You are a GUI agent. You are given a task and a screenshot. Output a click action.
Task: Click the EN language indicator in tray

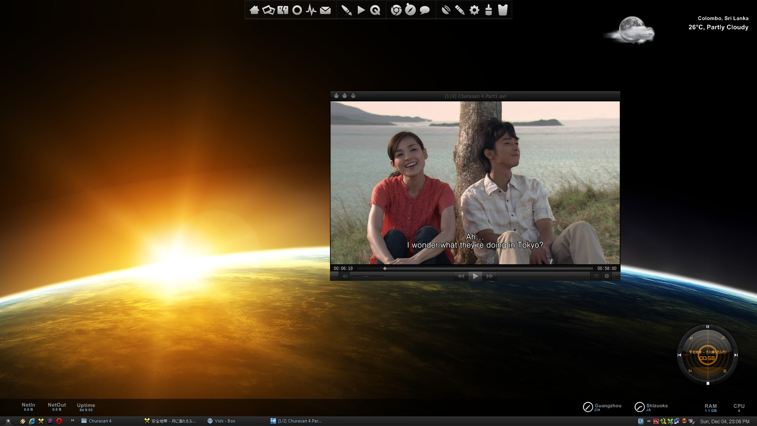(641, 421)
